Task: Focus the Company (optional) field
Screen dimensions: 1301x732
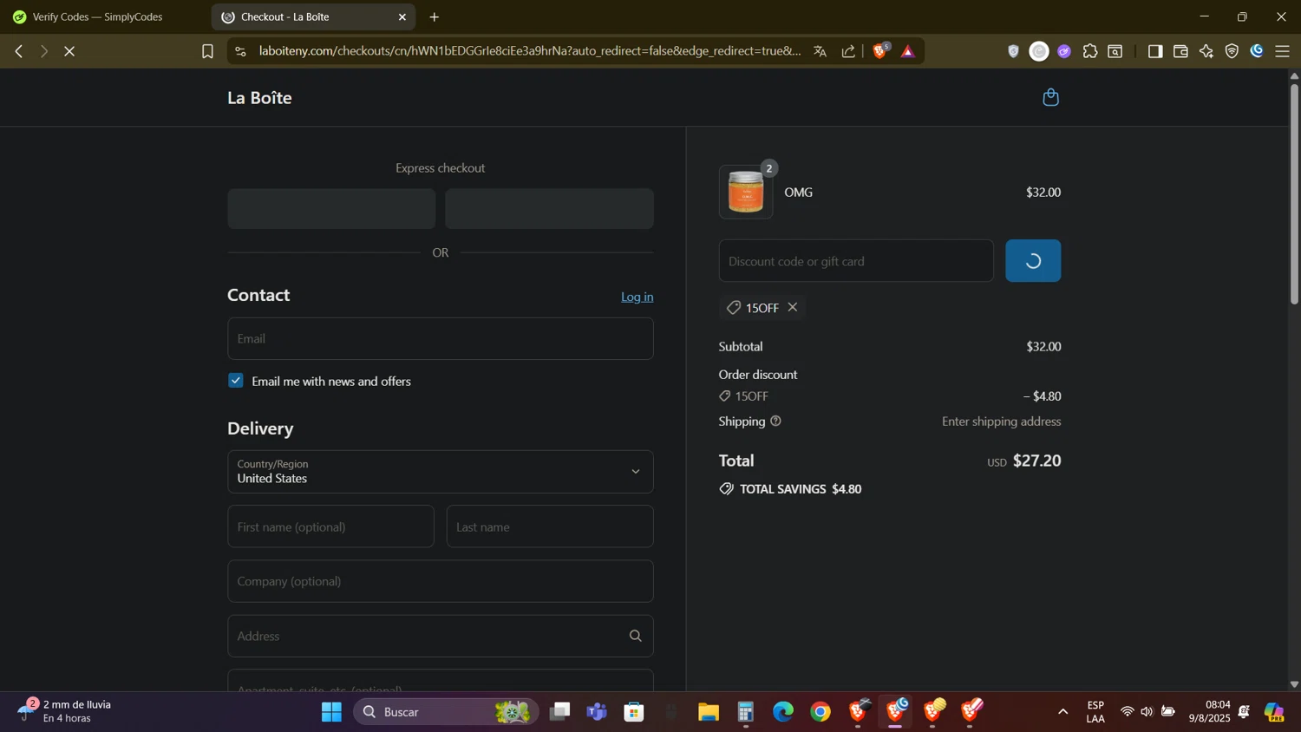Action: tap(441, 581)
